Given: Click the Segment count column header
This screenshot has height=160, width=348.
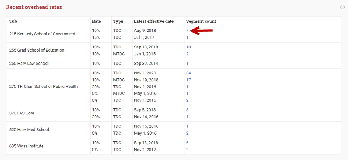Looking at the screenshot, I should pyautogui.click(x=201, y=21).
